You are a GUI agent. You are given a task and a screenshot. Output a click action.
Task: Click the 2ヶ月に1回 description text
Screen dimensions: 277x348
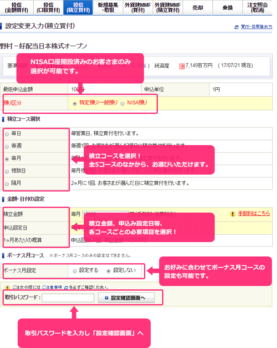pyautogui.click(x=130, y=183)
